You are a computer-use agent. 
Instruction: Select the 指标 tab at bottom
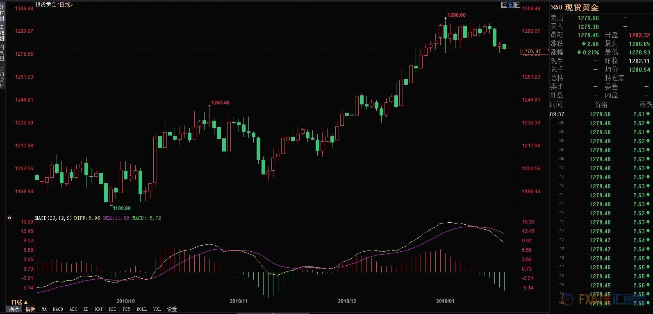click(x=14, y=309)
